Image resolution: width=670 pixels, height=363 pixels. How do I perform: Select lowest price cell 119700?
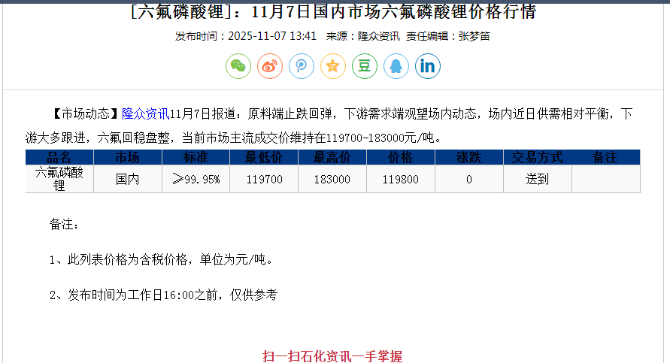tap(264, 179)
